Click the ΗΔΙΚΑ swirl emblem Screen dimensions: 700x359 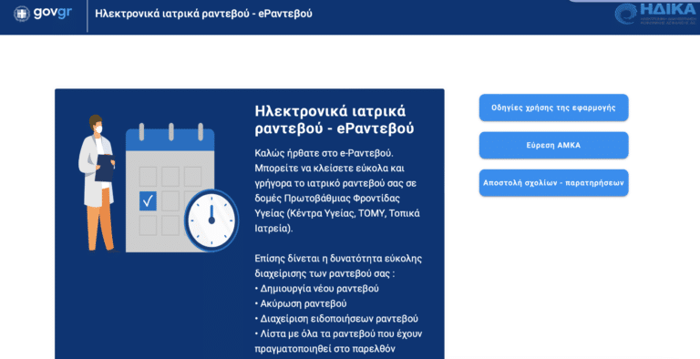click(x=626, y=15)
